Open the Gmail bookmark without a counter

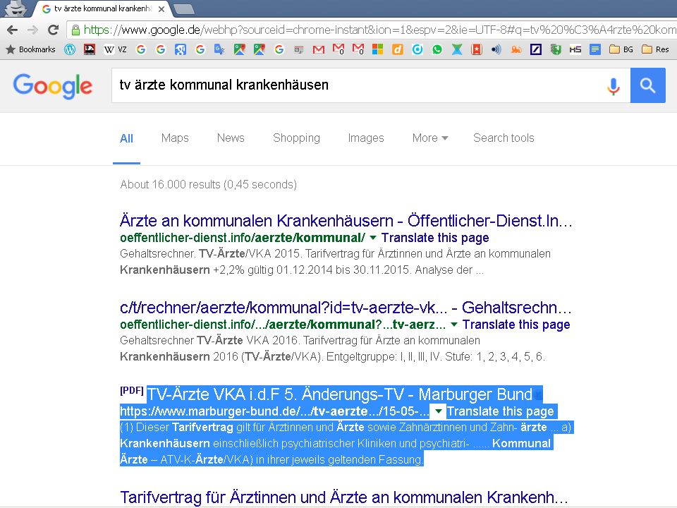click(x=319, y=49)
